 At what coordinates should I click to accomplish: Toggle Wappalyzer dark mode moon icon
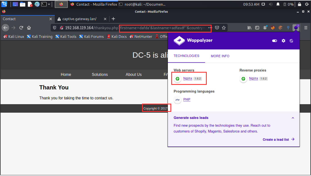click(291, 41)
